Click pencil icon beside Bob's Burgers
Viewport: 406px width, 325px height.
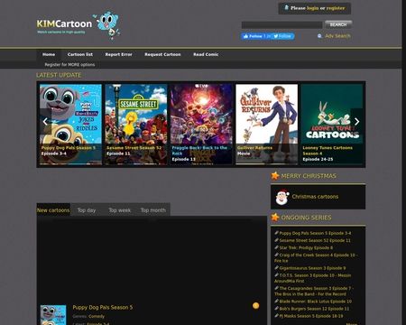click(x=276, y=308)
